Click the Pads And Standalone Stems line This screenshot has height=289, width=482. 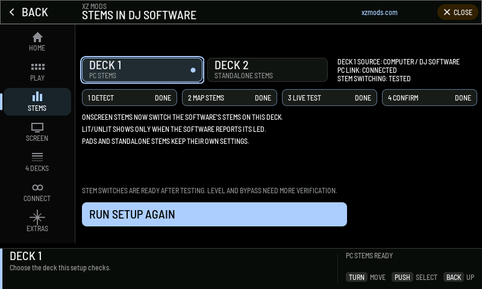[x=165, y=141]
